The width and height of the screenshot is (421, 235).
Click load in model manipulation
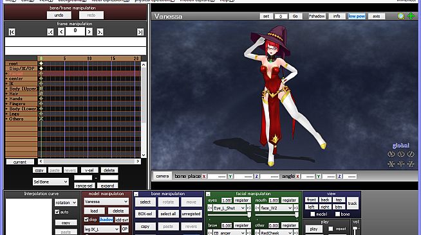pos(94,211)
